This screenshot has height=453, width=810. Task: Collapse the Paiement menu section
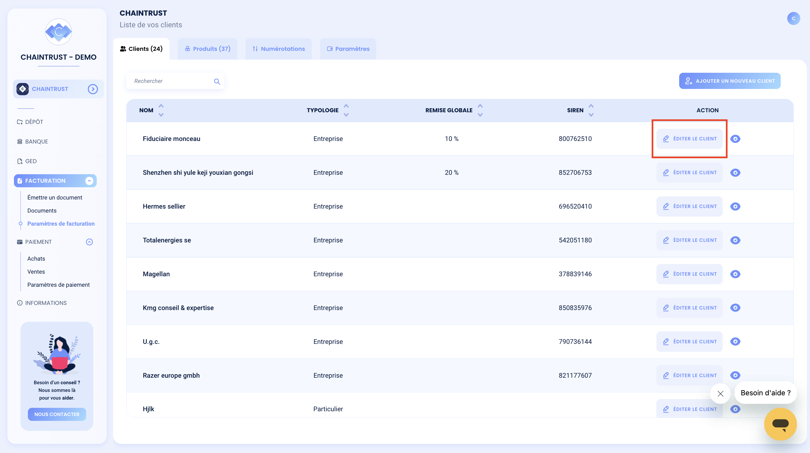(89, 242)
